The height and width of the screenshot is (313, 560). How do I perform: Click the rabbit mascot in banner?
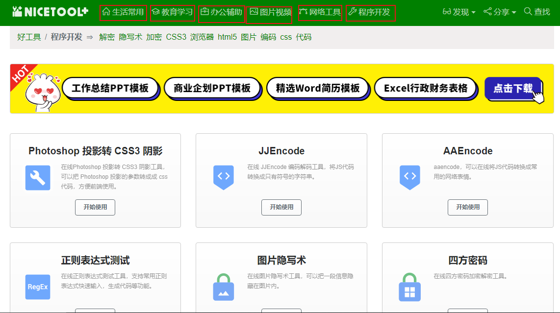(x=42, y=93)
